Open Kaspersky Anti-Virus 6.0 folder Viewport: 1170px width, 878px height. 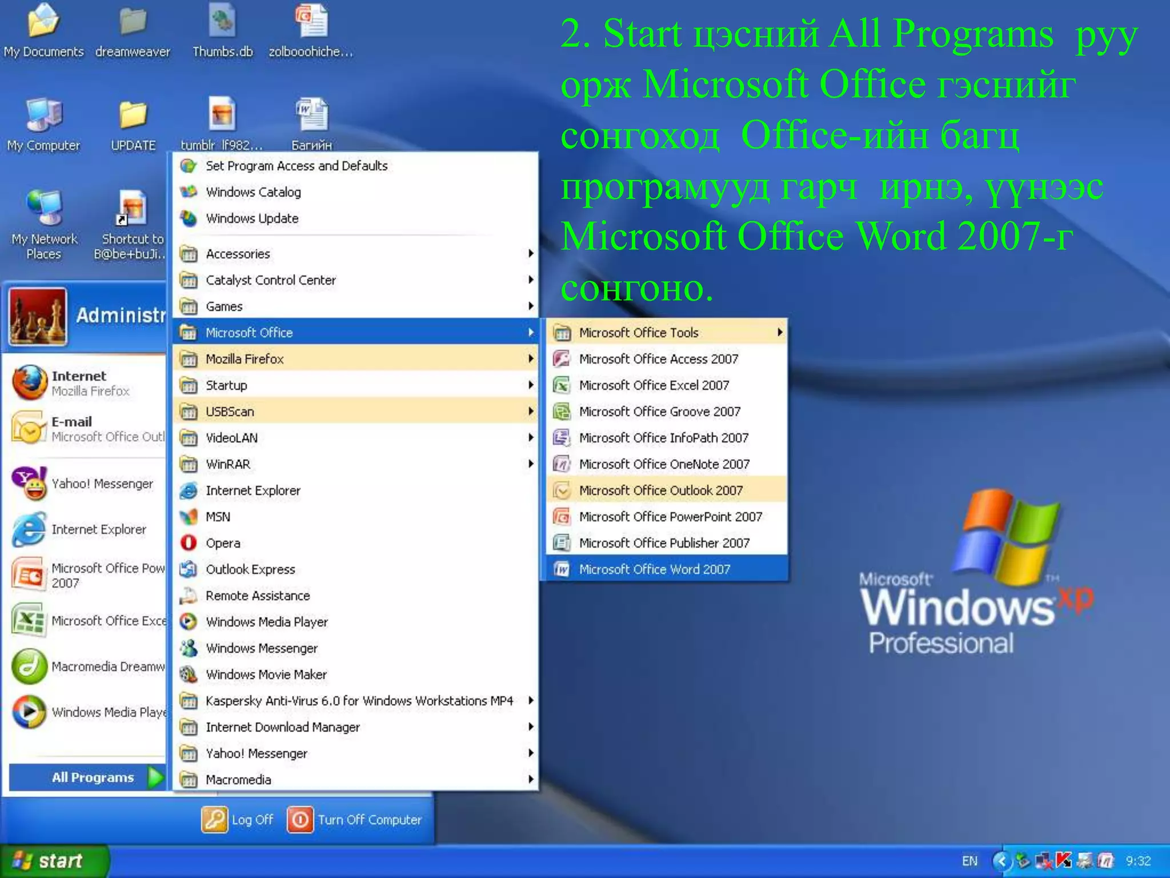[355, 701]
